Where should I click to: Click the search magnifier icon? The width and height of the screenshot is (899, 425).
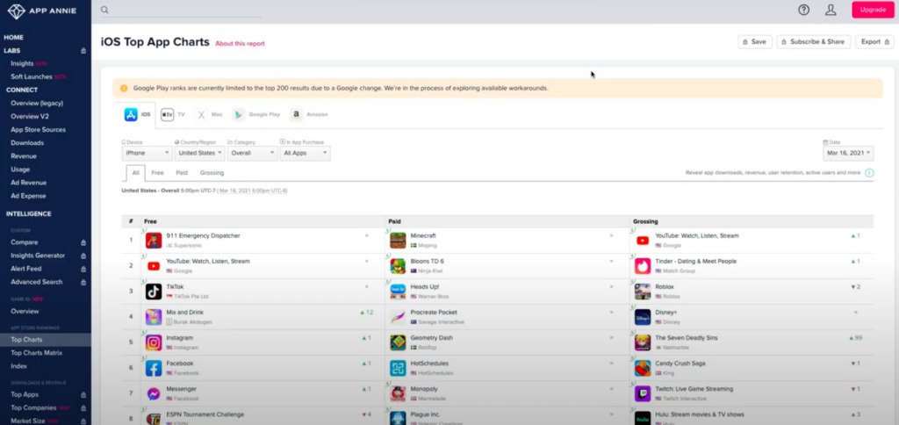point(105,10)
